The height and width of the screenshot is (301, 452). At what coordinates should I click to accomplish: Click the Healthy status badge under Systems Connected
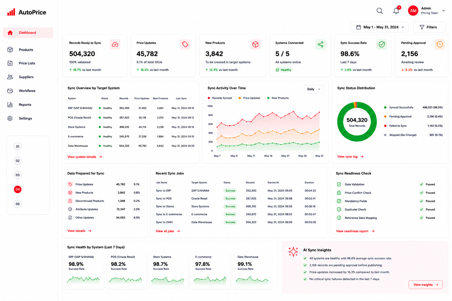click(284, 70)
